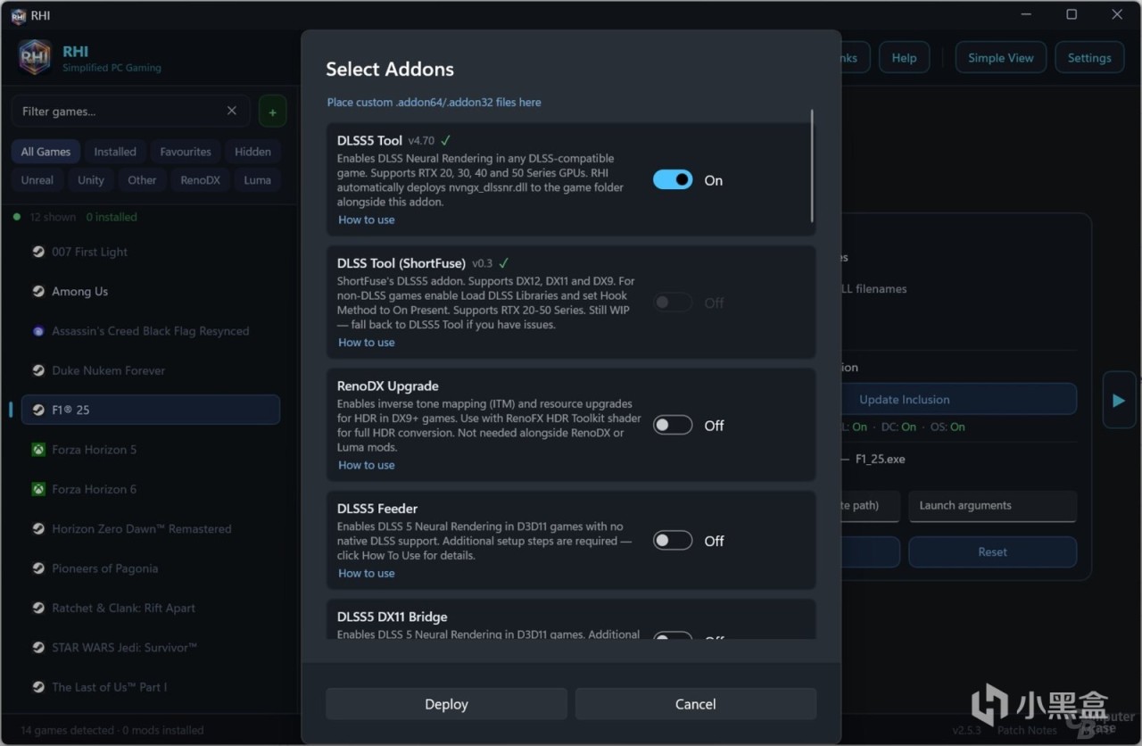This screenshot has width=1142, height=746.
Task: Click the Steam icon beside Ratchet & Clank
Action: (x=38, y=608)
